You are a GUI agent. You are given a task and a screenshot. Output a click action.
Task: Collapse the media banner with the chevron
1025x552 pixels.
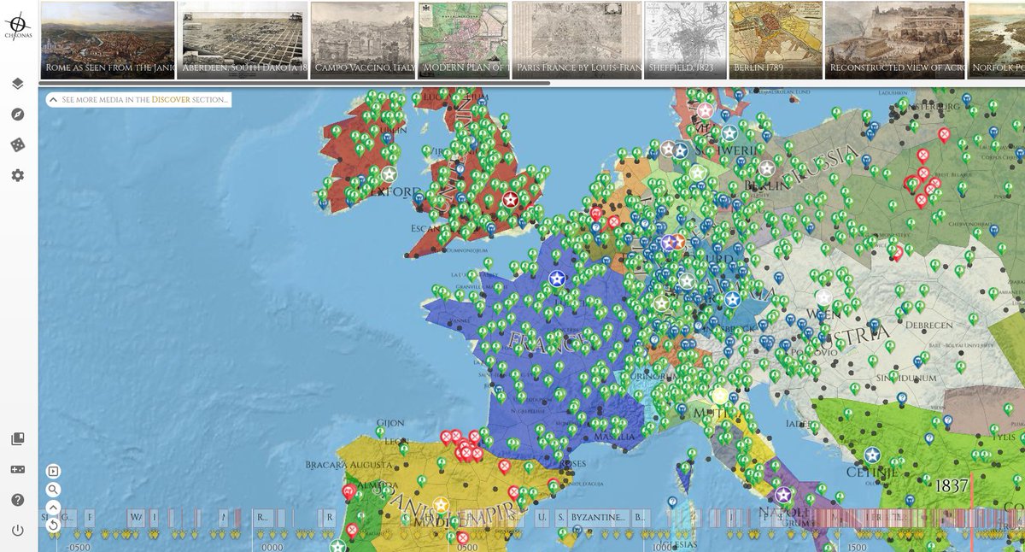click(x=54, y=100)
